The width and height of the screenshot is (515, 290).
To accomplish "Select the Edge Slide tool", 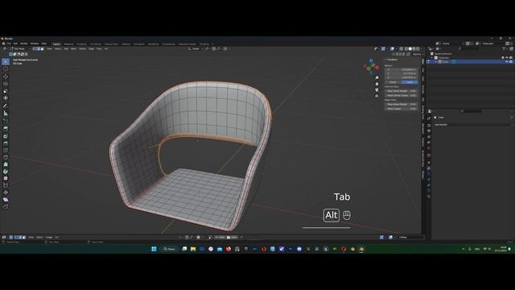I will coord(6,185).
